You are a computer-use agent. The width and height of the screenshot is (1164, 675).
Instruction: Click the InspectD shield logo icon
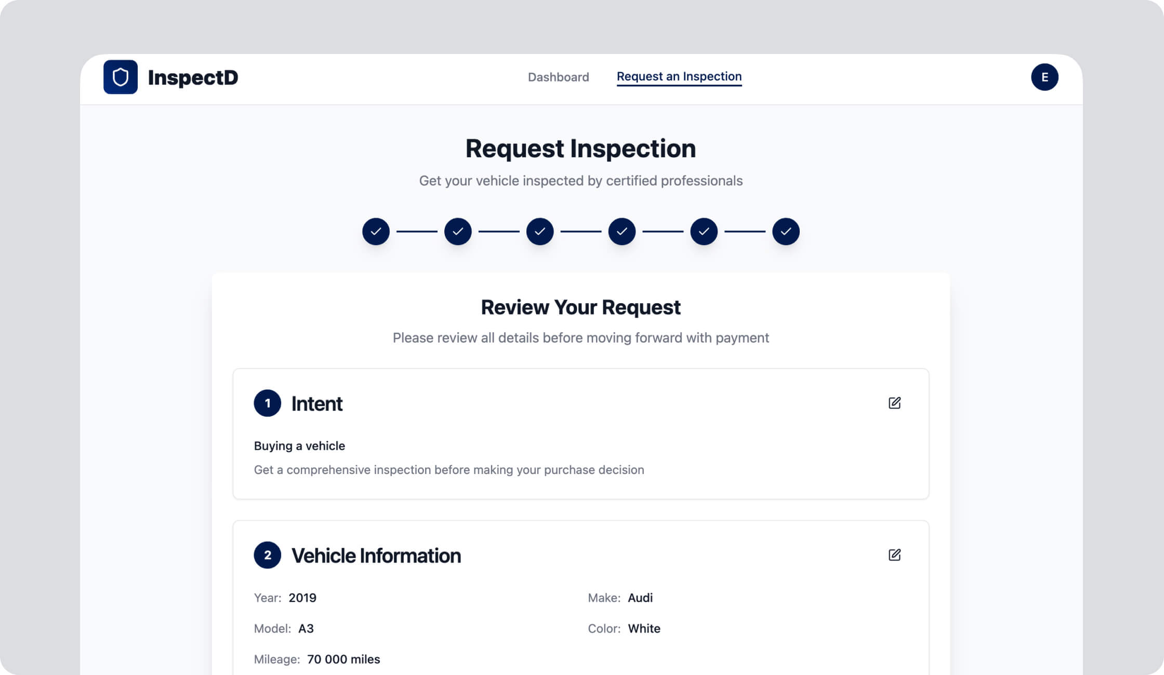[120, 77]
